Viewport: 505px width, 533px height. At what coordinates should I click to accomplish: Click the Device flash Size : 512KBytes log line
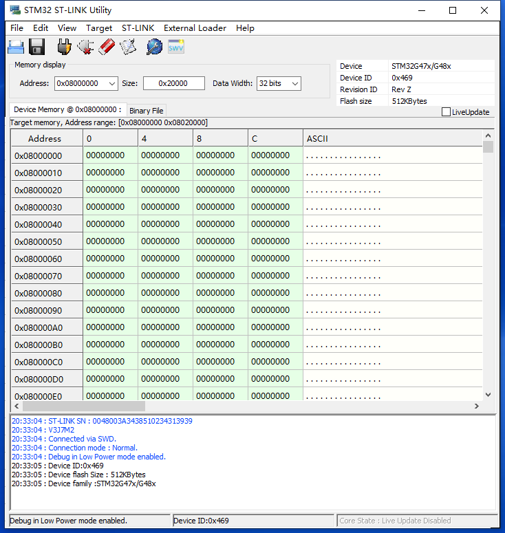click(78, 475)
